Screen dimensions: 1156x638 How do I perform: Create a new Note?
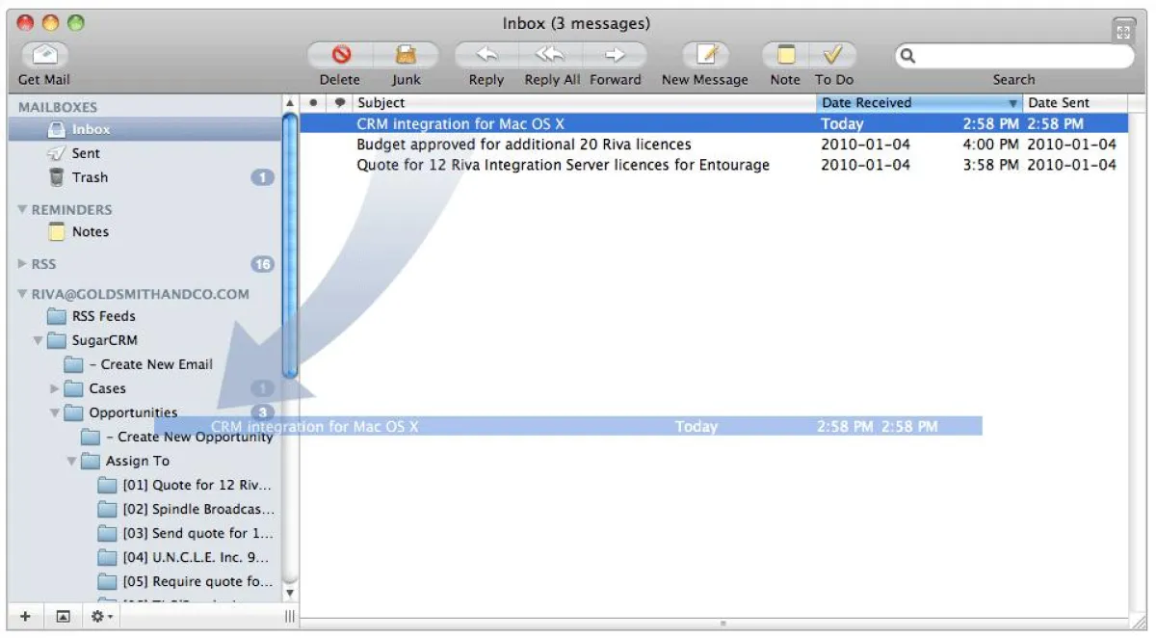786,55
